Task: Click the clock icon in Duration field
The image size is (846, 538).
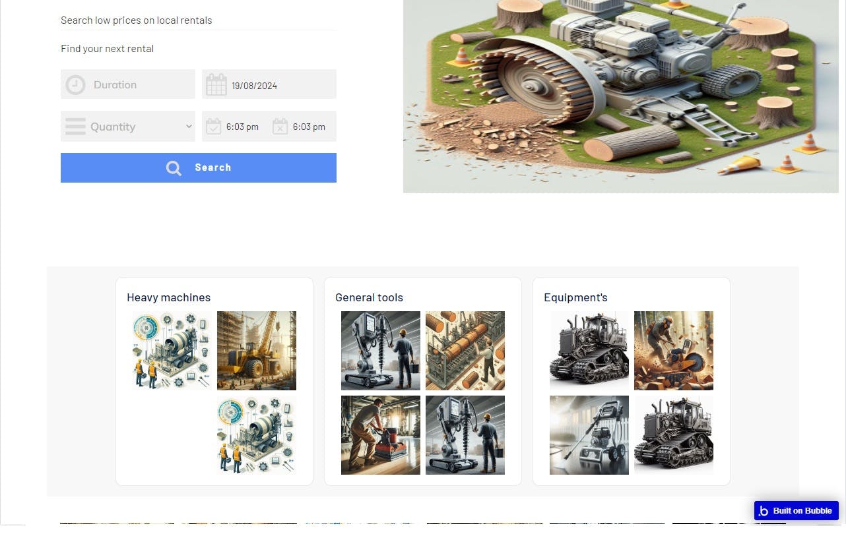Action: (75, 84)
